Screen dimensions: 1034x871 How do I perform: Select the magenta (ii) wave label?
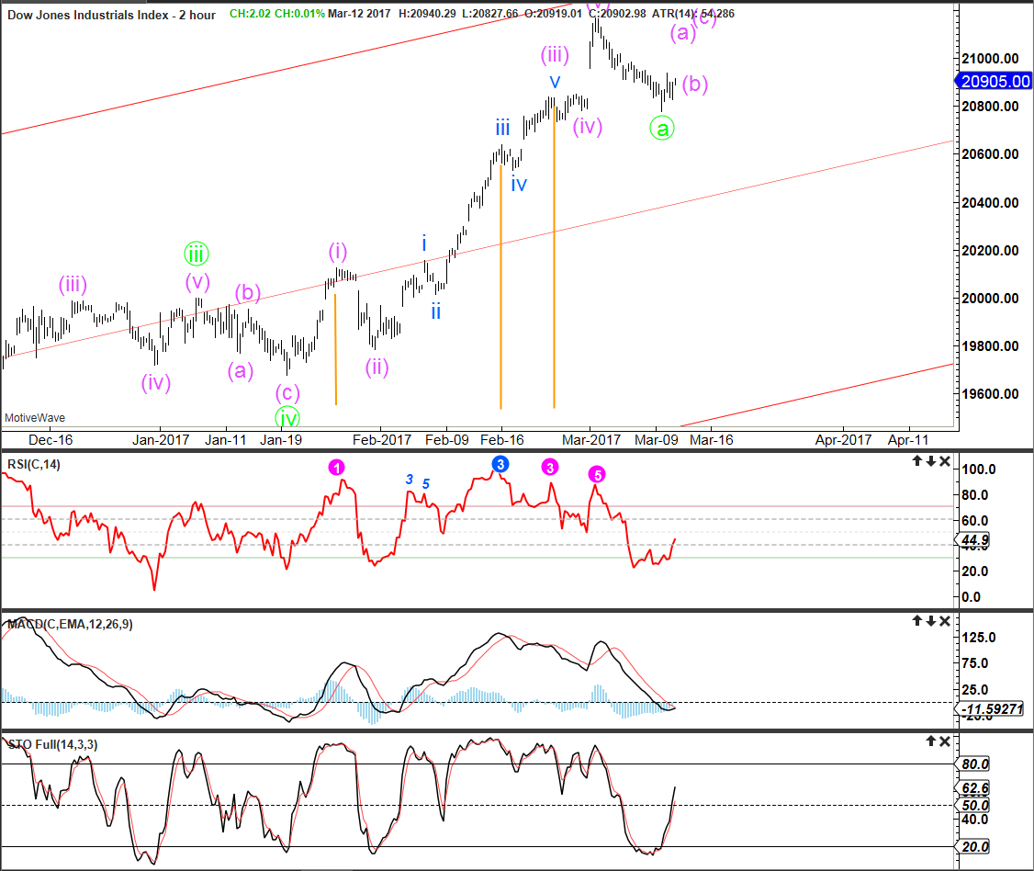point(377,367)
